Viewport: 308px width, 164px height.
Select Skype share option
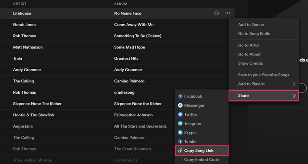[190, 133]
